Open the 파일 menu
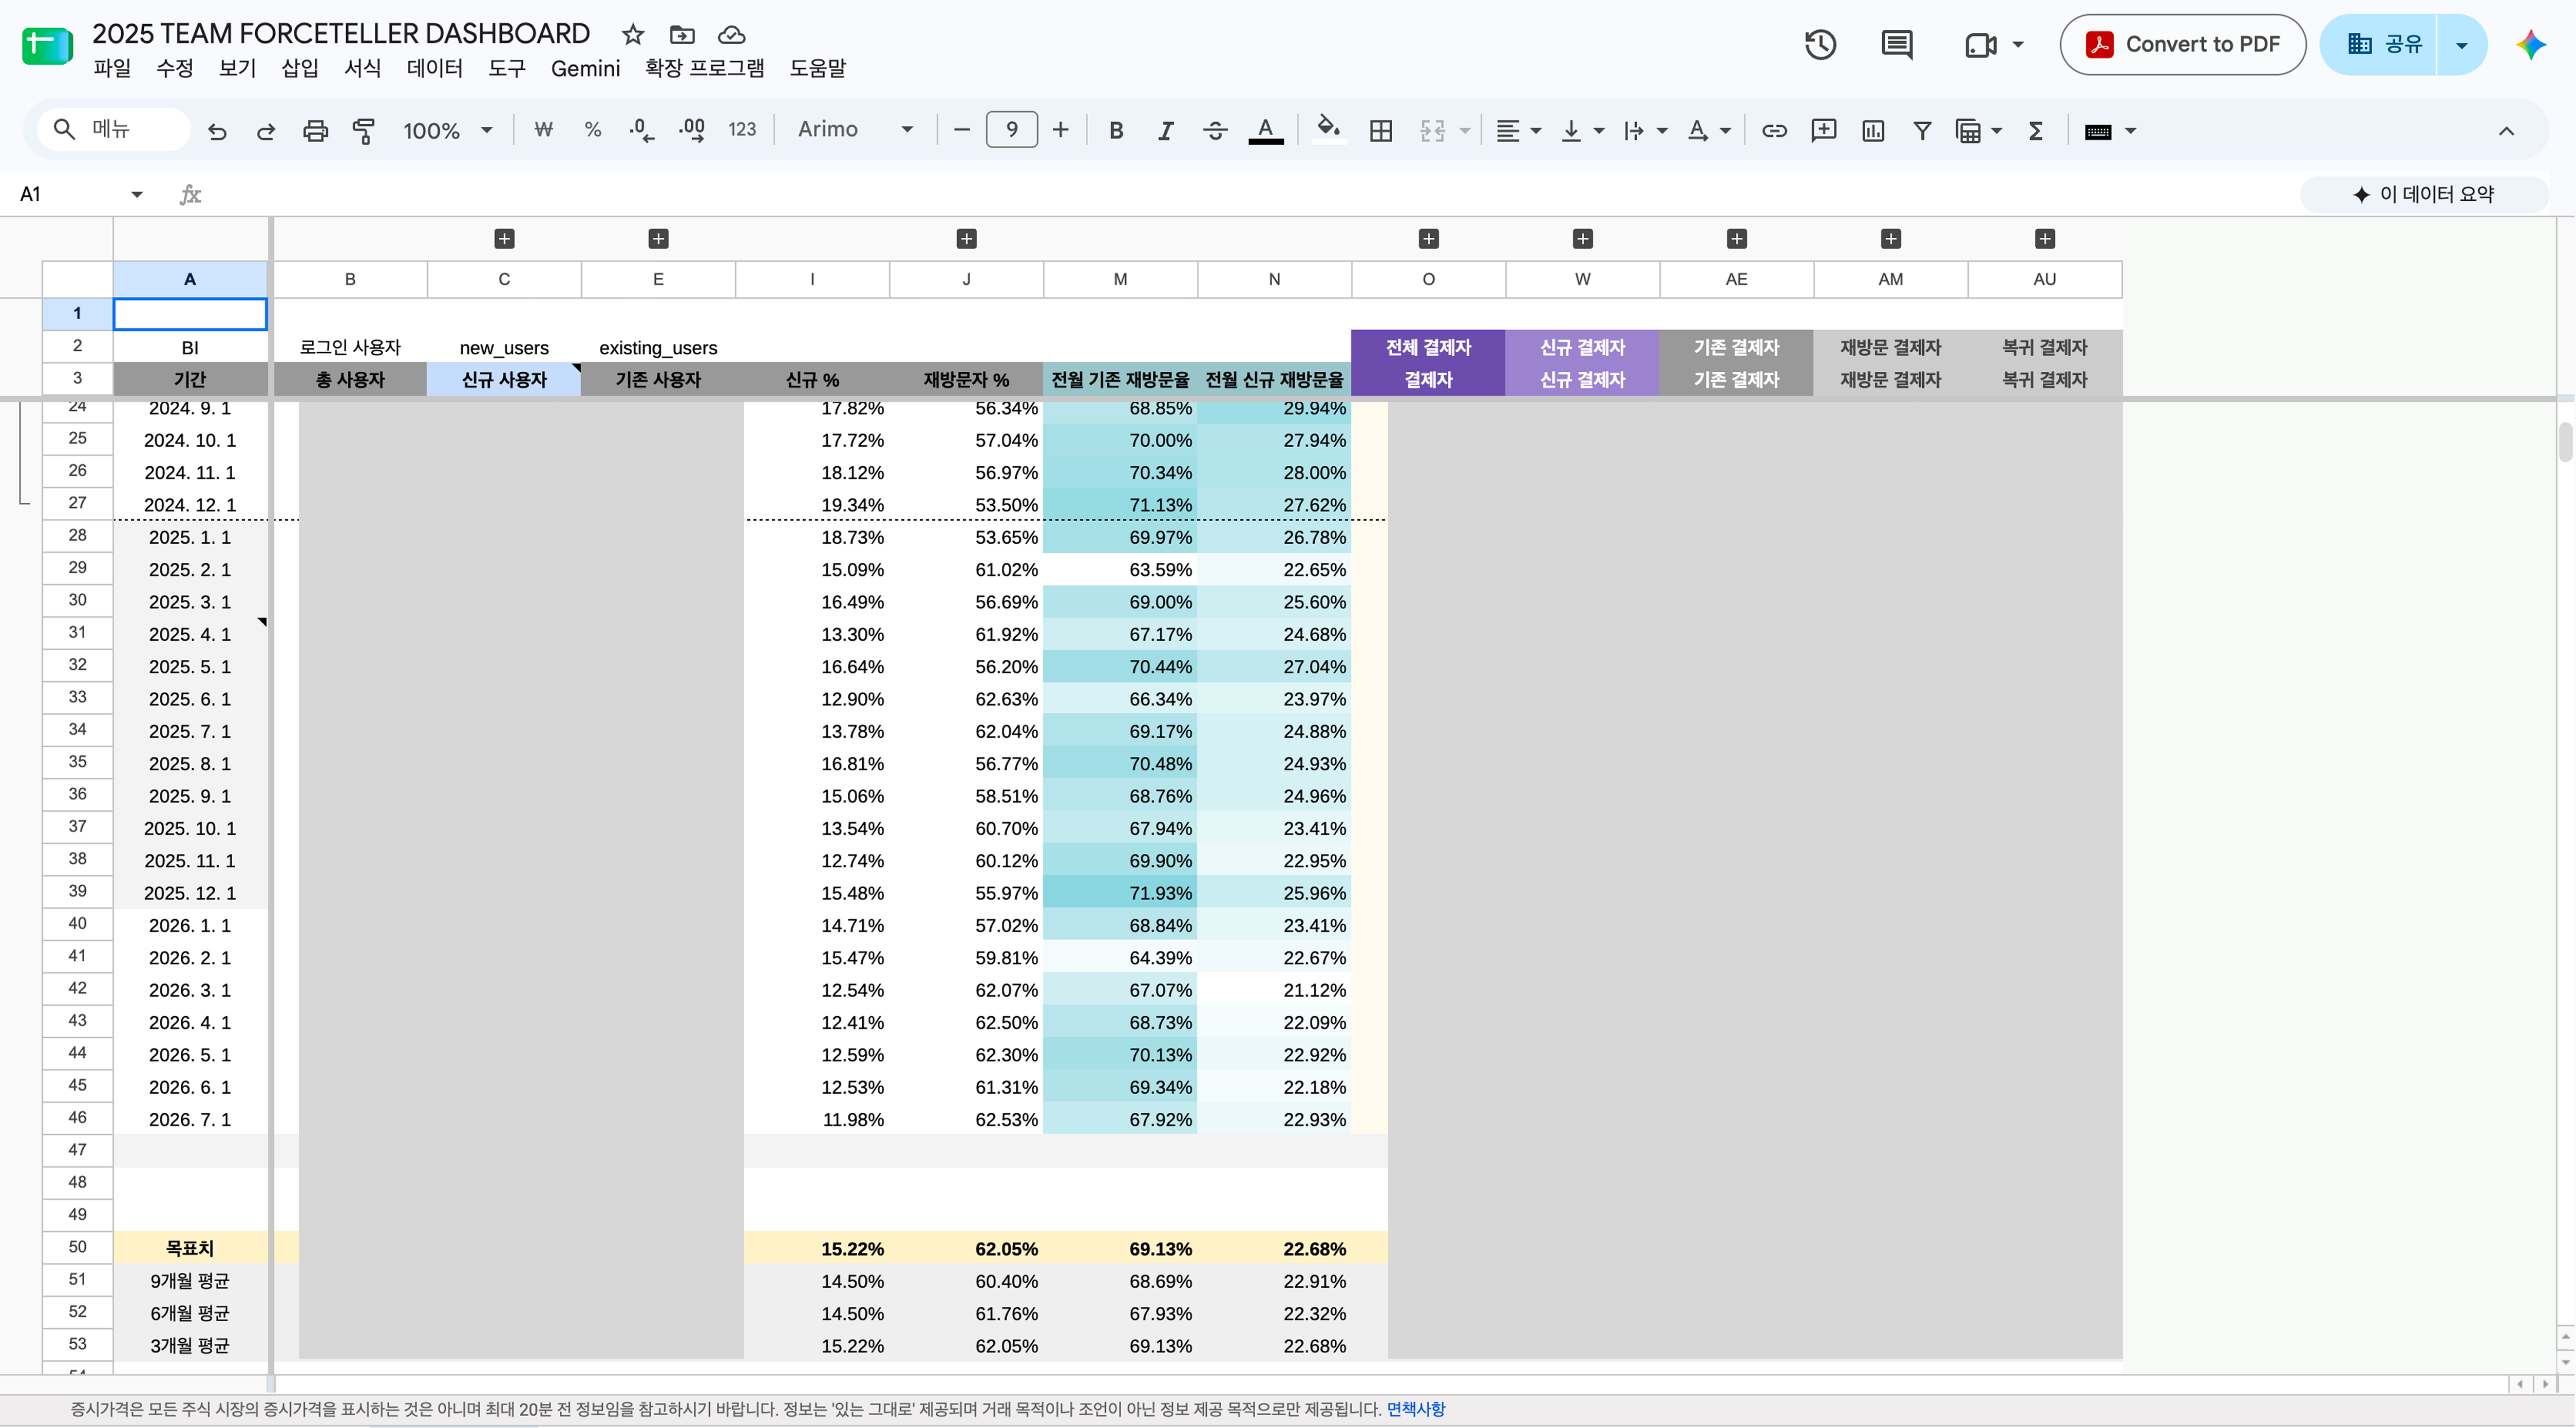The width and height of the screenshot is (2576, 1428). tap(112, 68)
